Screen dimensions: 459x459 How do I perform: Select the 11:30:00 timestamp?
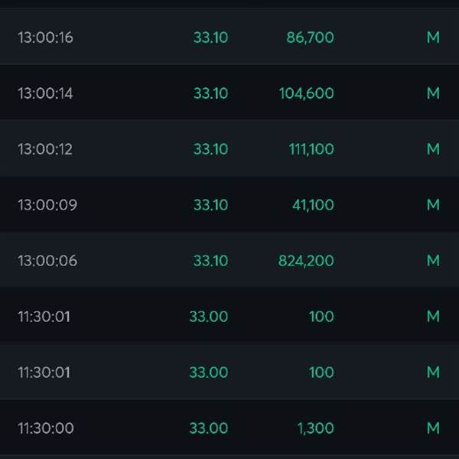(x=46, y=428)
